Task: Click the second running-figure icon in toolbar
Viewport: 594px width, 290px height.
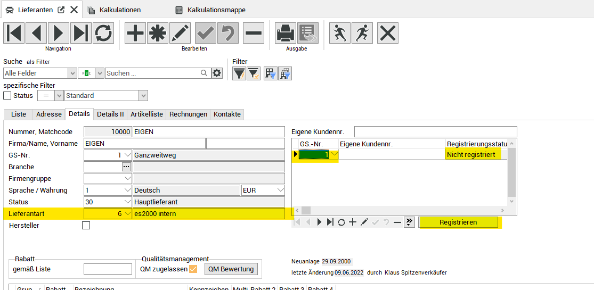Action: (363, 33)
